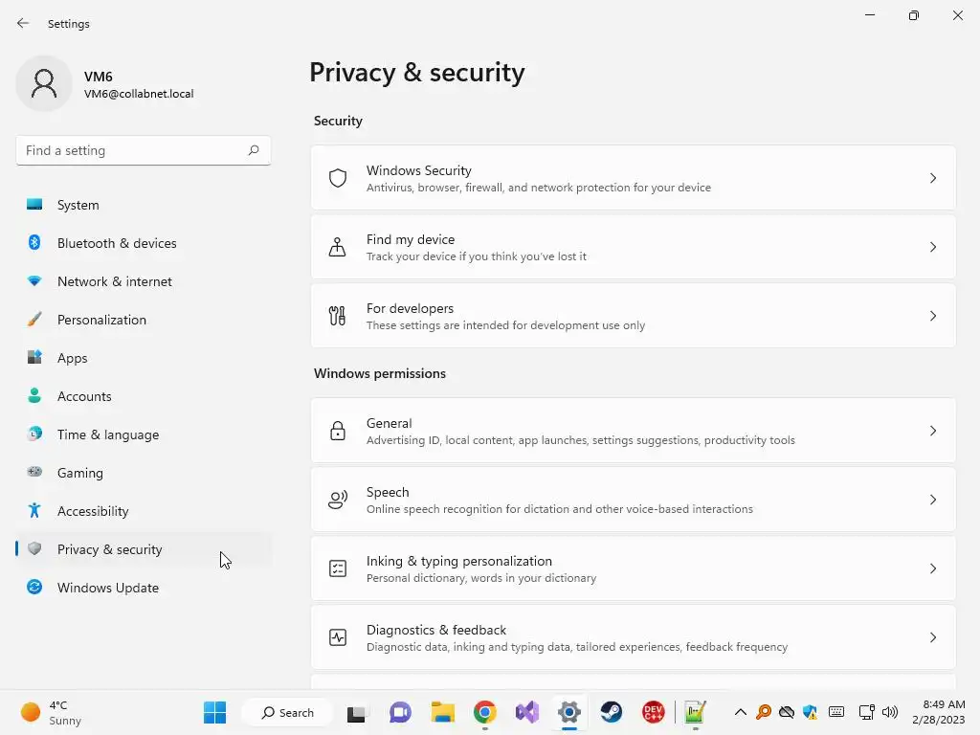Select Windows Update in the sidebar
This screenshot has height=735, width=980.
[107, 588]
